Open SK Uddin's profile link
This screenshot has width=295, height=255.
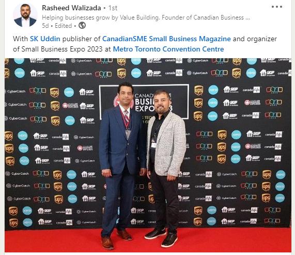(45, 39)
